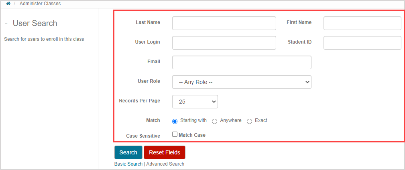
Task: Select the Starting with match option
Action: point(175,121)
